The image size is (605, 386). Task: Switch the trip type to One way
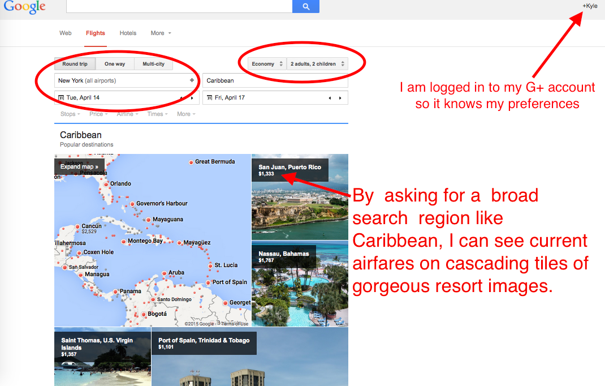pyautogui.click(x=115, y=64)
